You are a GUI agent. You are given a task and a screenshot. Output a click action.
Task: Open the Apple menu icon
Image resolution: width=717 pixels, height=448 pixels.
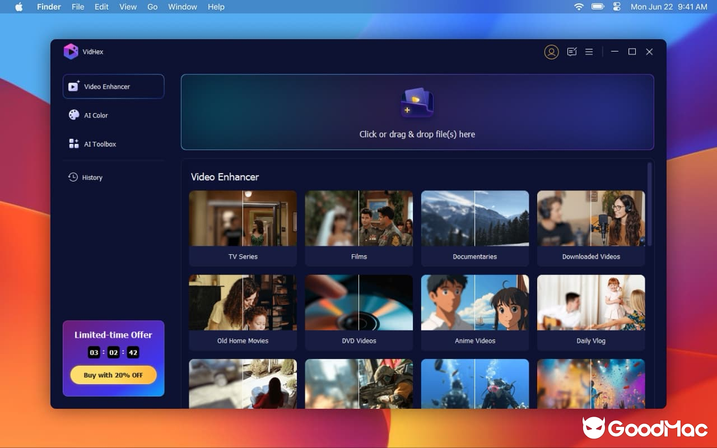pos(19,7)
